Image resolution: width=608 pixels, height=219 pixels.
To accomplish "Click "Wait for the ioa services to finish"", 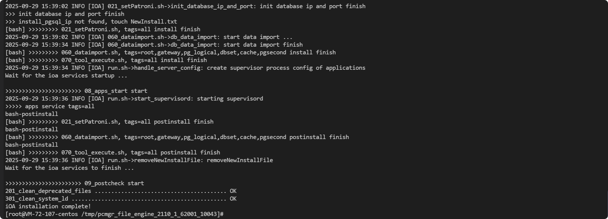I will [69, 168].
